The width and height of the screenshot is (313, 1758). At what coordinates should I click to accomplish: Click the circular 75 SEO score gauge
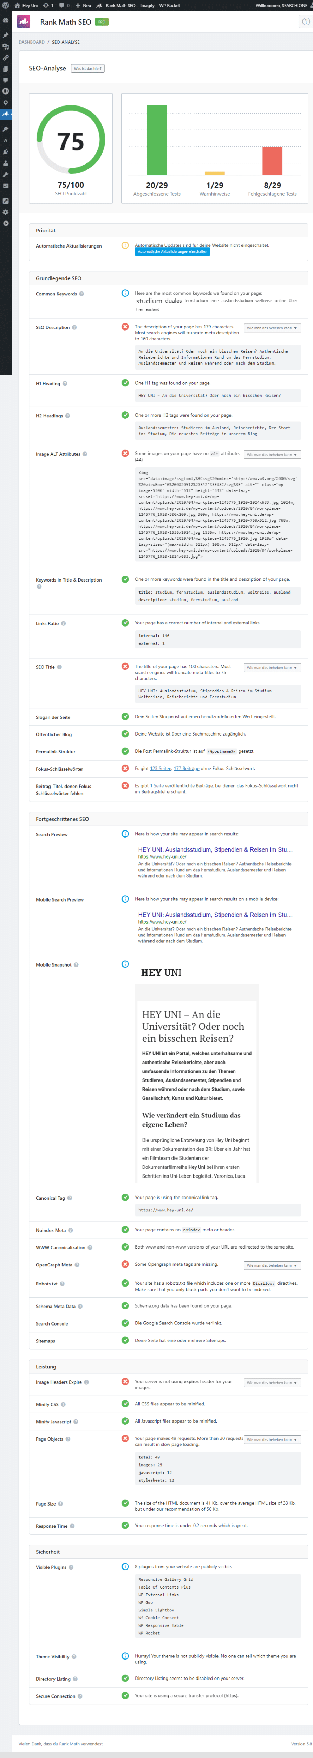pyautogui.click(x=71, y=139)
